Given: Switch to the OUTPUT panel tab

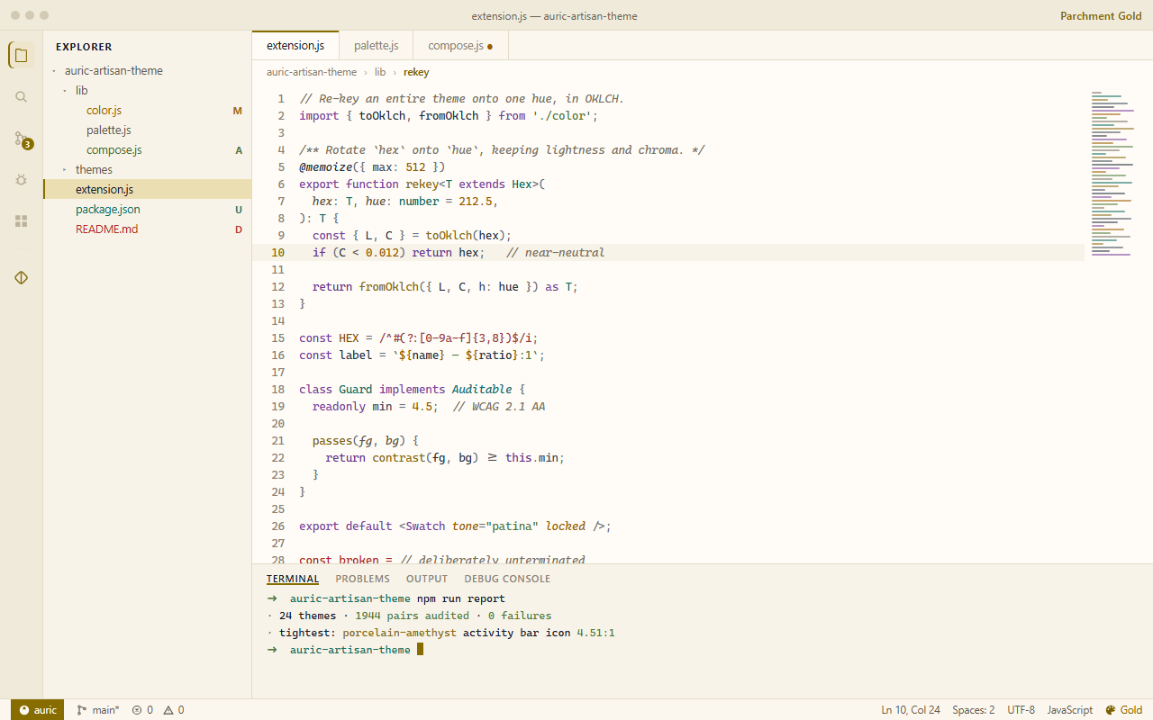Looking at the screenshot, I should click(427, 579).
